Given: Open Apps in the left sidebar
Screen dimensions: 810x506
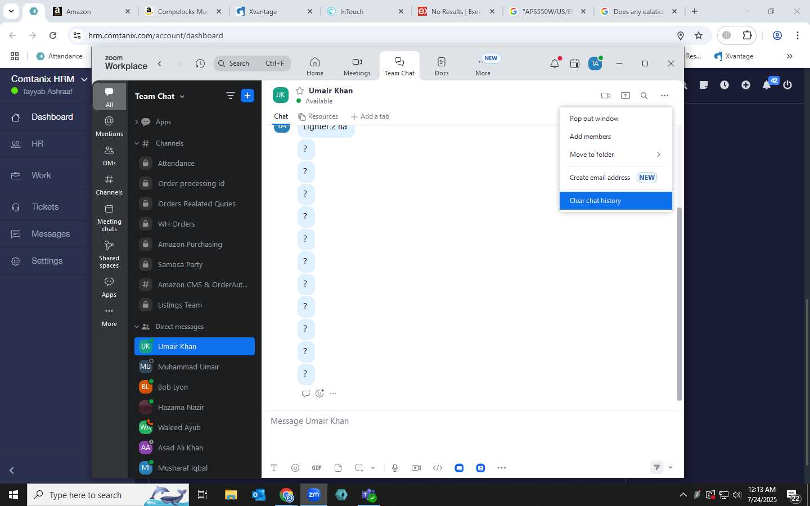Looking at the screenshot, I should [x=109, y=287].
